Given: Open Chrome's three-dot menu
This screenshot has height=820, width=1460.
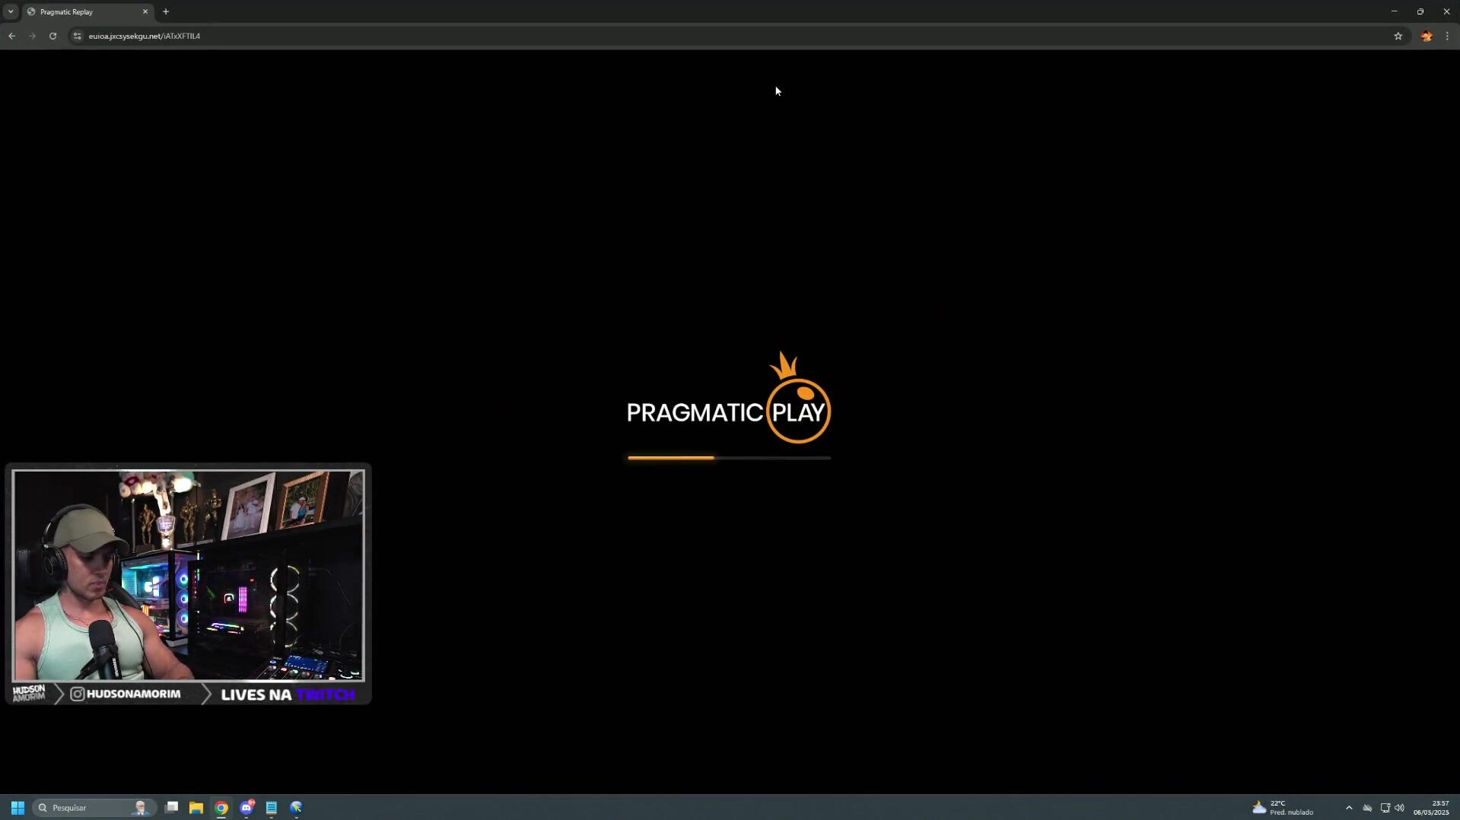Looking at the screenshot, I should point(1447,36).
